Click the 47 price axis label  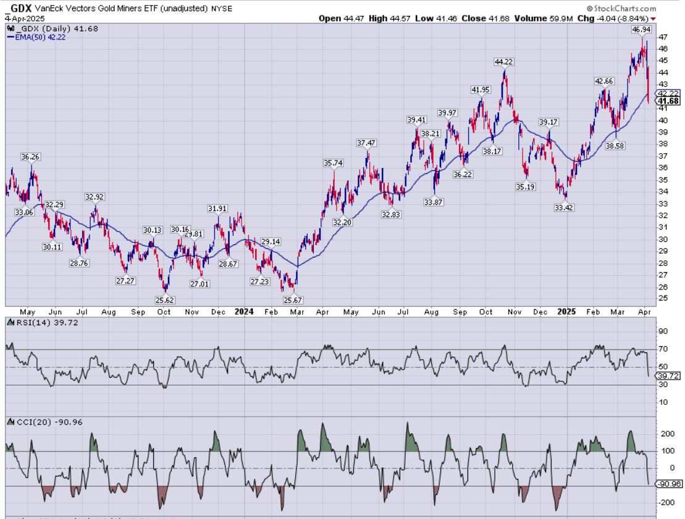coord(663,37)
